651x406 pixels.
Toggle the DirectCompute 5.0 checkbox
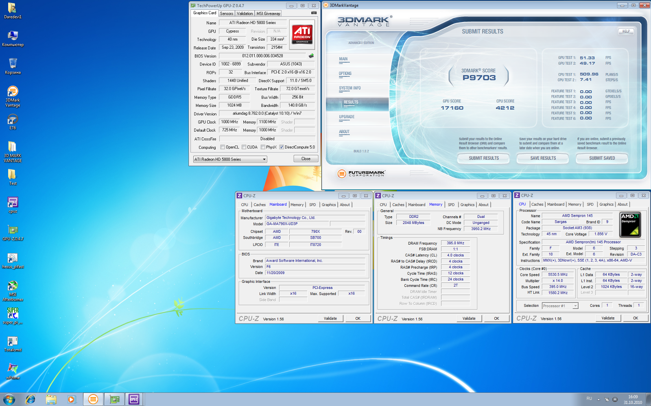tap(282, 147)
